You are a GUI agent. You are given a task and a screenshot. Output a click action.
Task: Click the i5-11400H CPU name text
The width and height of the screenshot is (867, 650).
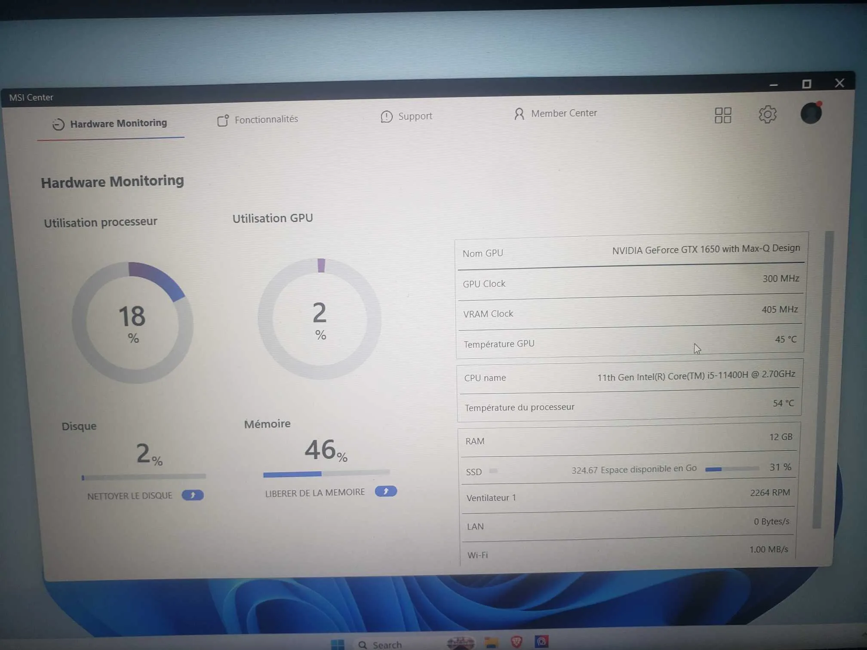click(696, 376)
